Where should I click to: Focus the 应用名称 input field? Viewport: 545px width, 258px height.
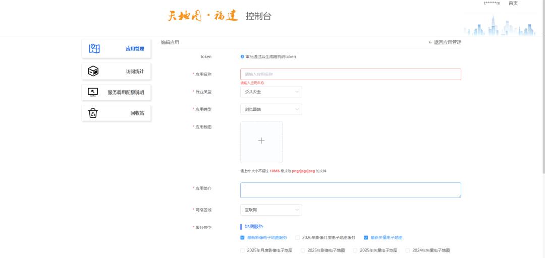coord(351,74)
